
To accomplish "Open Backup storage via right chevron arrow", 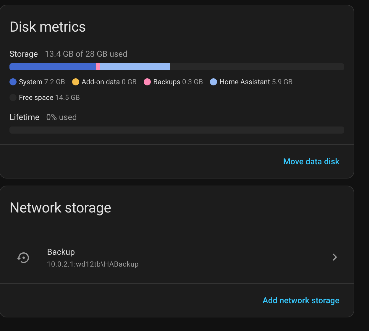I will coord(335,257).
